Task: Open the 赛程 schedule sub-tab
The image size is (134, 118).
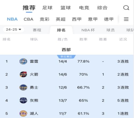Action: pyautogui.click(x=37, y=30)
